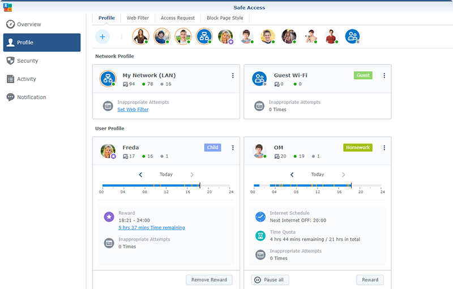Switch to the Access Request tab
The height and width of the screenshot is (289, 453).
coord(178,18)
